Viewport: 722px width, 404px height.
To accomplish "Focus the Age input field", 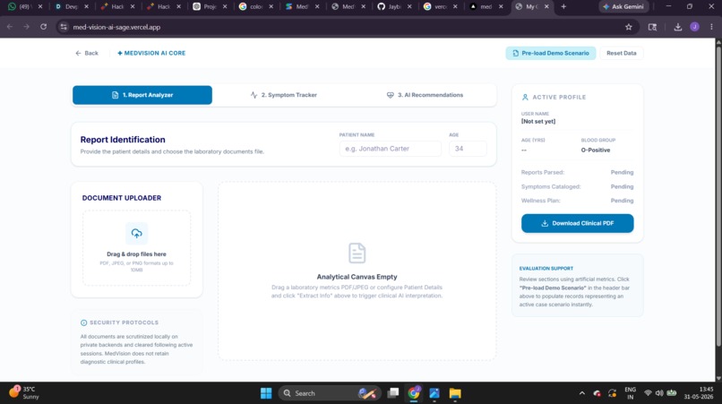I will [x=468, y=149].
